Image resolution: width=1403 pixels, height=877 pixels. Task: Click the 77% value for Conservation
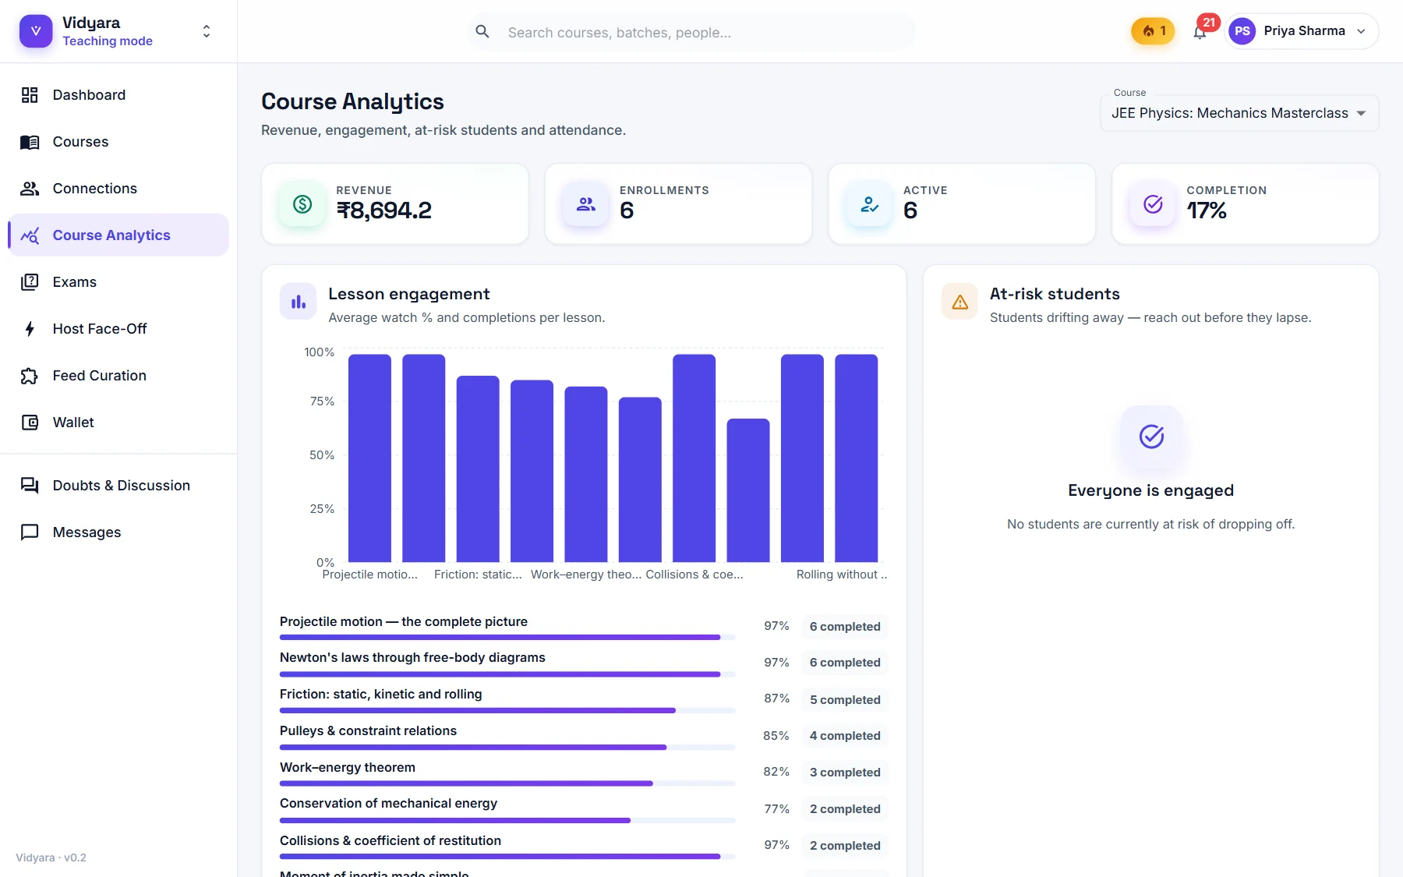point(776,809)
